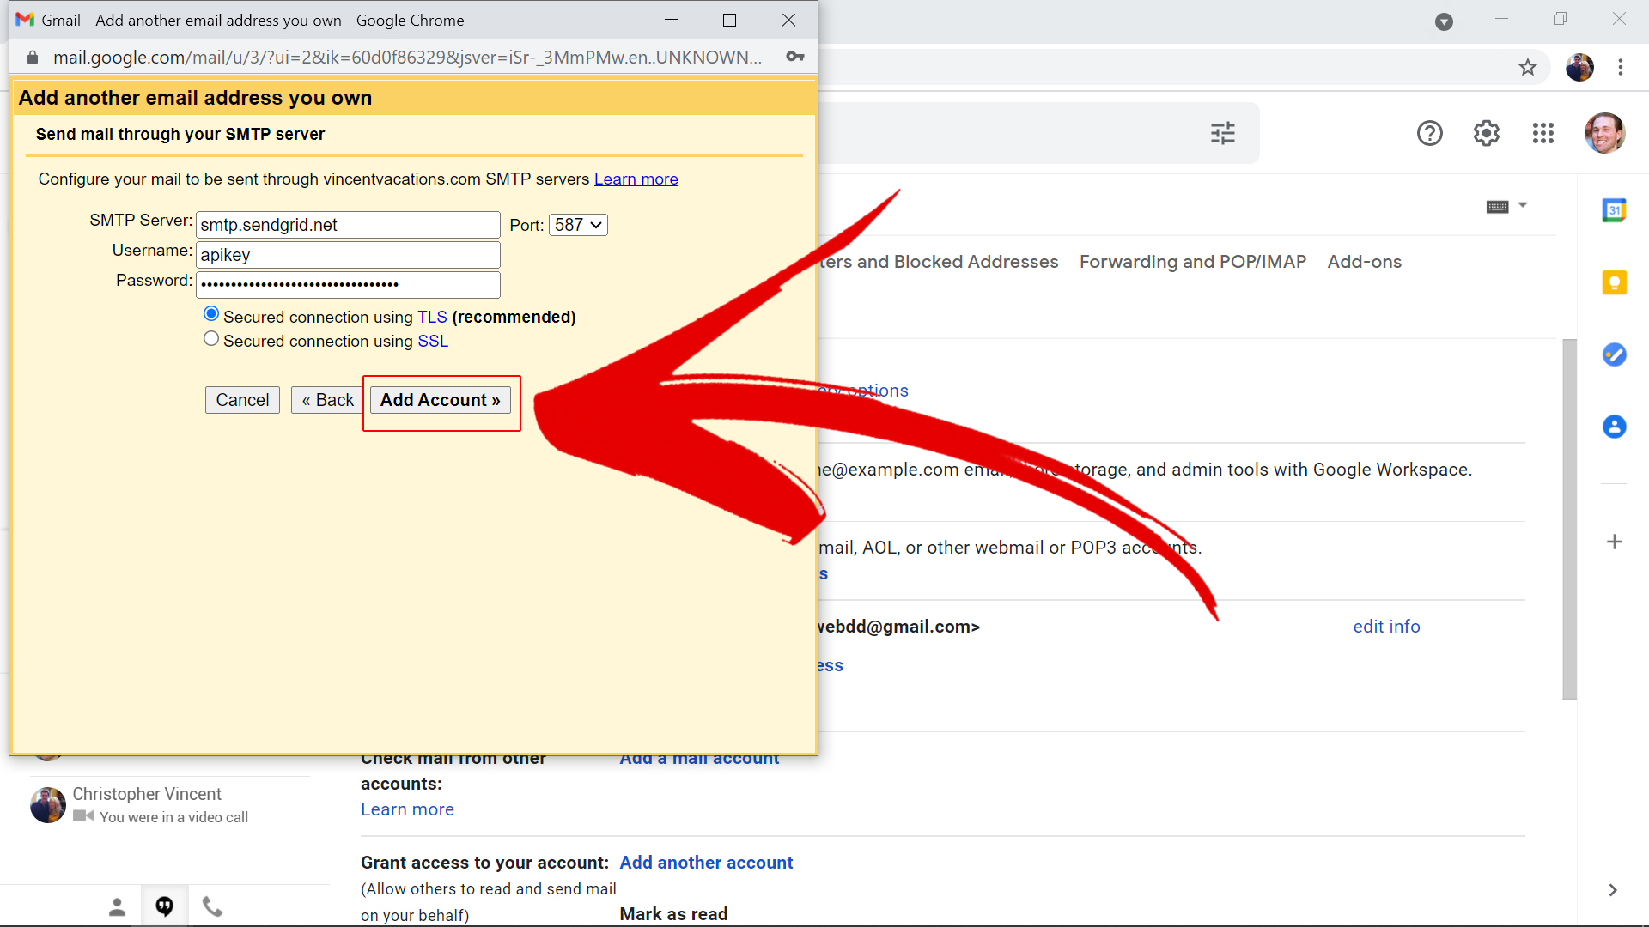
Task: Open Google Tasks side panel icon
Action: 1614,354
